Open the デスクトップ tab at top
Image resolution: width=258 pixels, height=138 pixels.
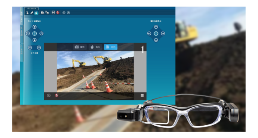(31, 9)
